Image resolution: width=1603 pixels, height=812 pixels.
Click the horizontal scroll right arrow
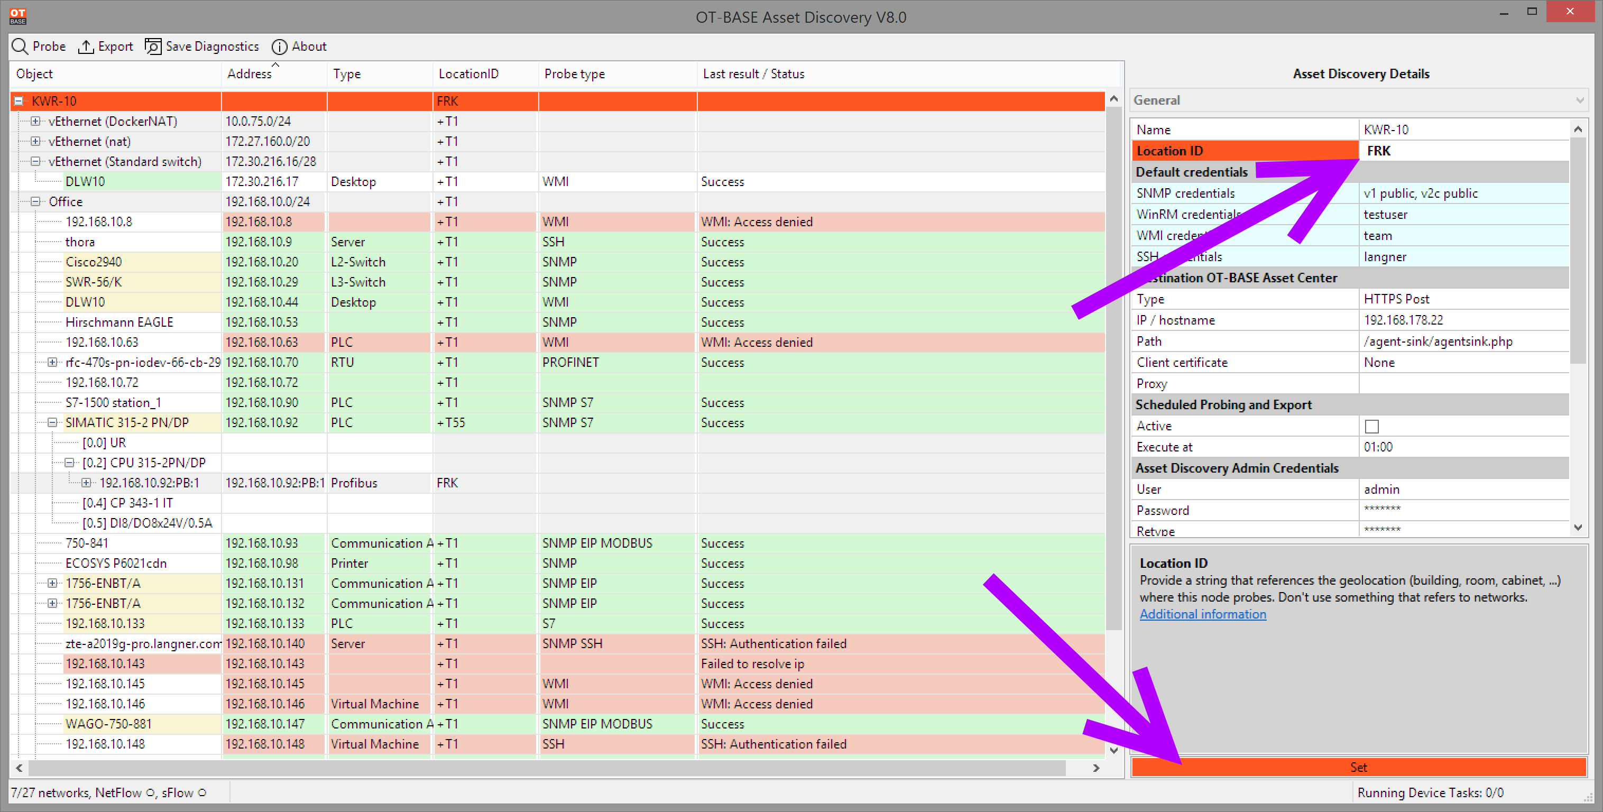coord(1096,768)
